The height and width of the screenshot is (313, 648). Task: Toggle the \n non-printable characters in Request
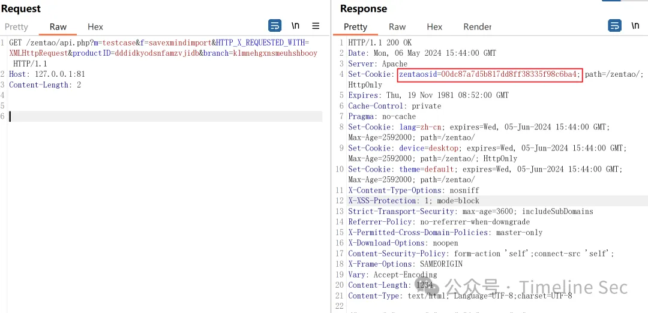295,26
